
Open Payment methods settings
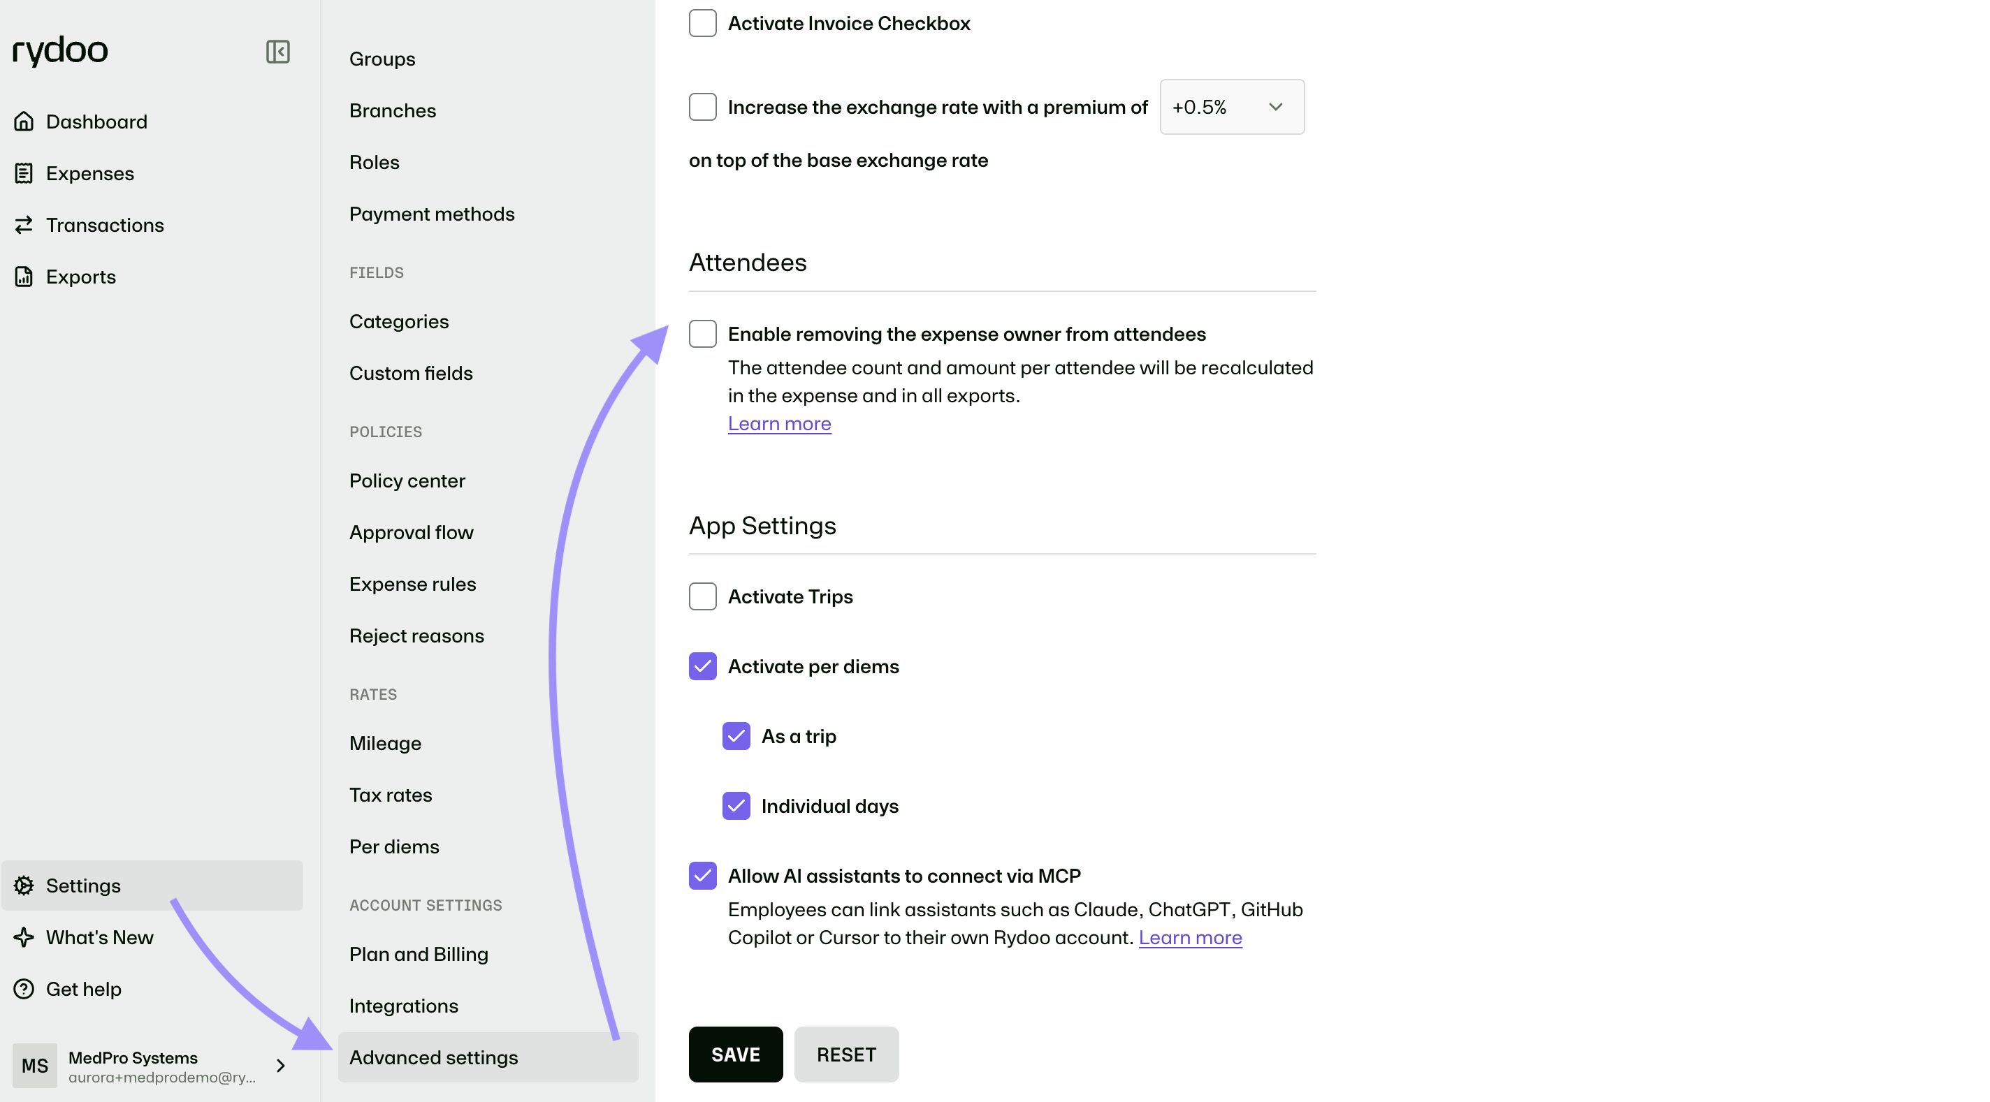point(432,214)
